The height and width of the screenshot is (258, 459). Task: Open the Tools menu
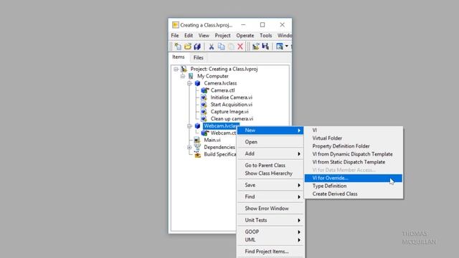pyautogui.click(x=266, y=35)
